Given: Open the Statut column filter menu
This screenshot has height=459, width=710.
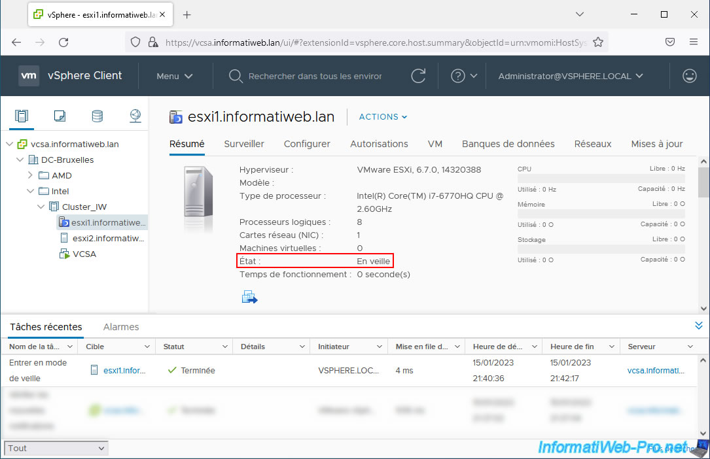Looking at the screenshot, I should pos(224,347).
